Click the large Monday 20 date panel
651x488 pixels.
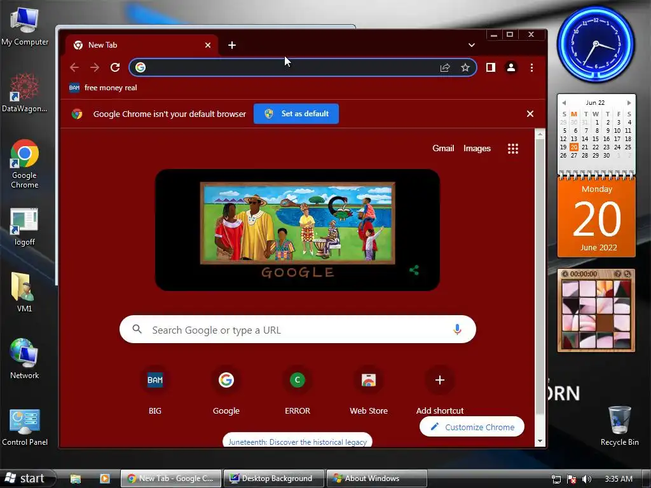click(596, 217)
